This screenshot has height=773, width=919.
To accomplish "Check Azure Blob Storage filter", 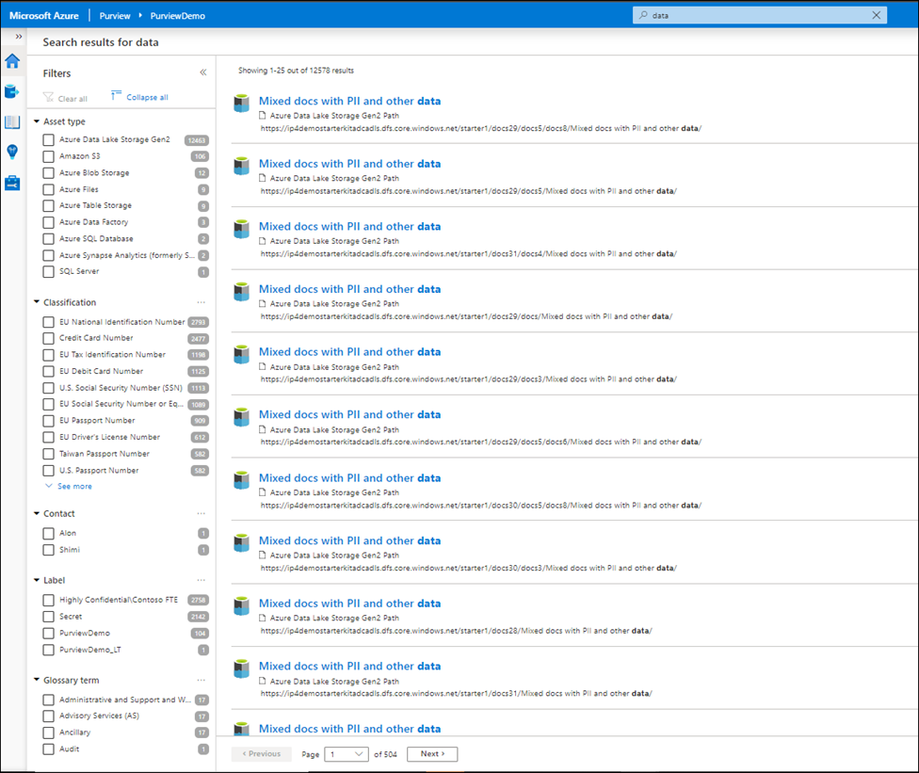I will point(49,173).
